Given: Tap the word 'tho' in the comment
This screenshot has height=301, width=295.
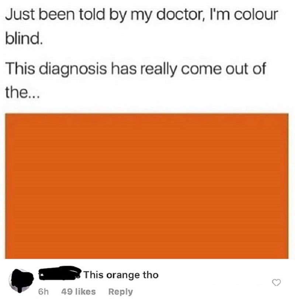Looking at the screenshot, I should (x=151, y=275).
